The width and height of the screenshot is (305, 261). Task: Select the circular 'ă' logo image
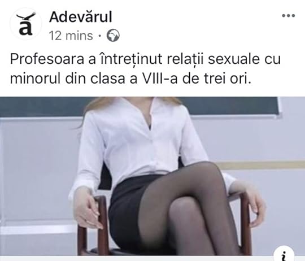click(26, 24)
